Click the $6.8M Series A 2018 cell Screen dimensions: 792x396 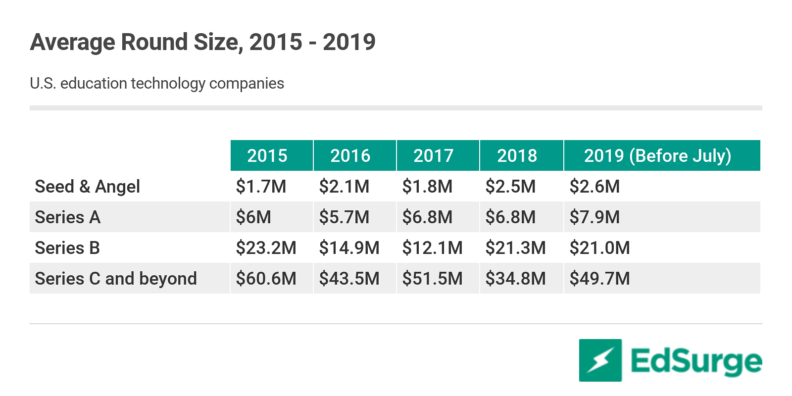[522, 217]
